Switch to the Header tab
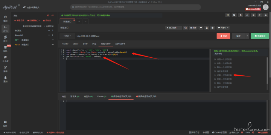 pos(65,44)
